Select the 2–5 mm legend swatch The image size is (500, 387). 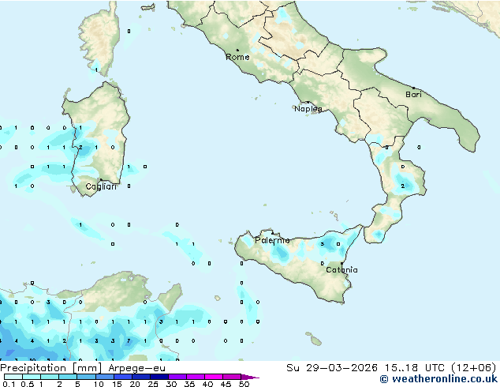[x=68, y=377]
